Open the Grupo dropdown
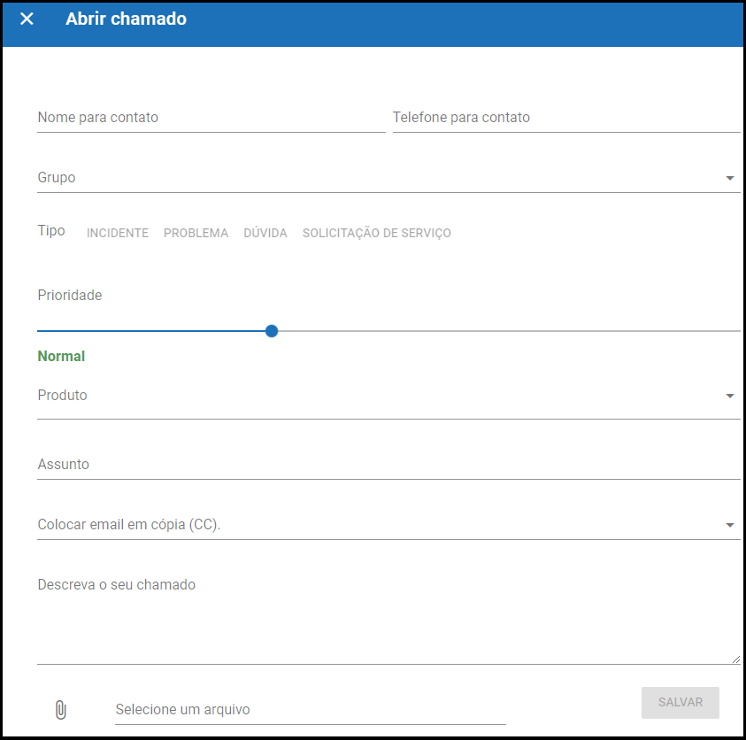 click(x=388, y=178)
